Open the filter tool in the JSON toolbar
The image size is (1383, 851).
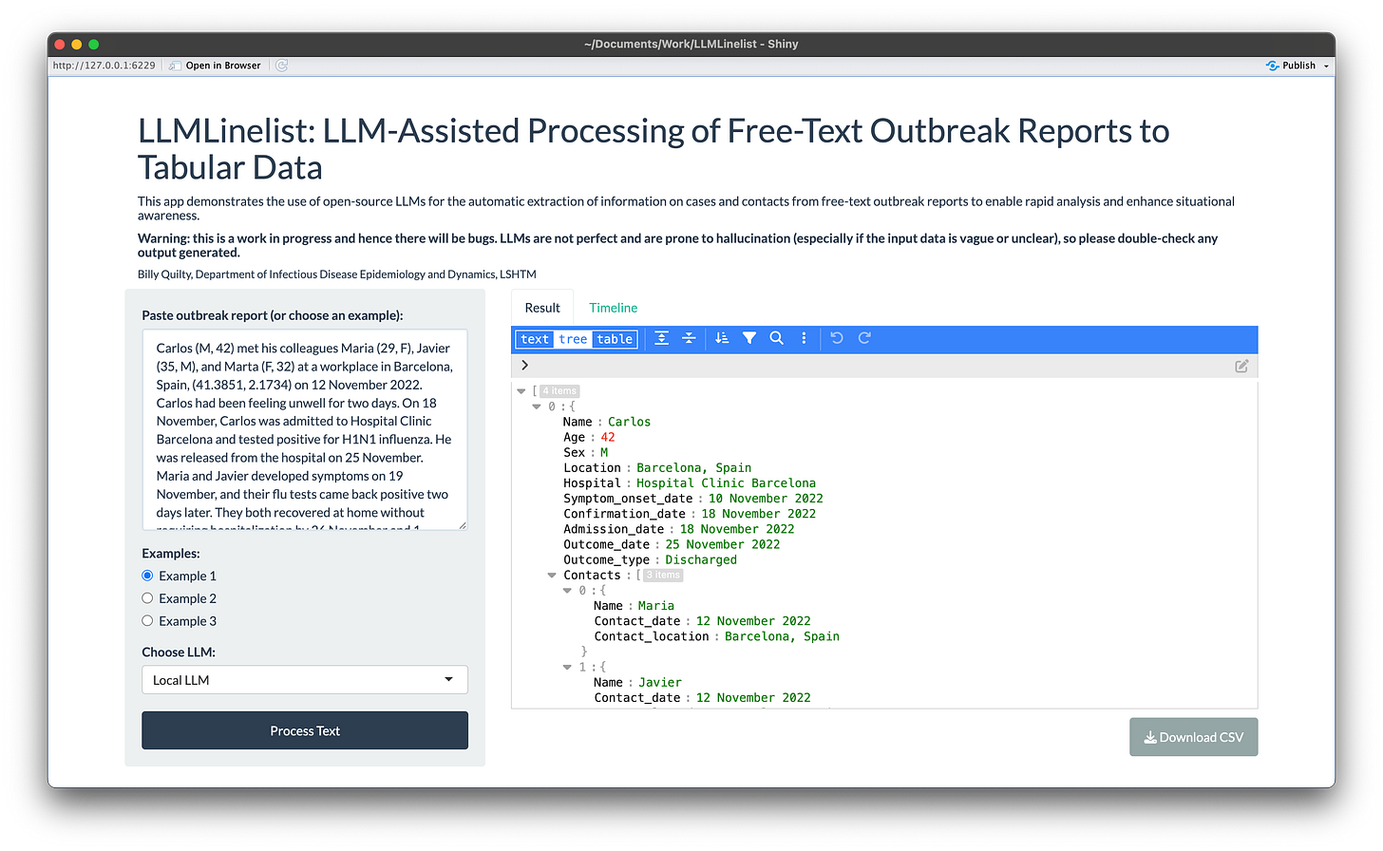[x=749, y=338]
